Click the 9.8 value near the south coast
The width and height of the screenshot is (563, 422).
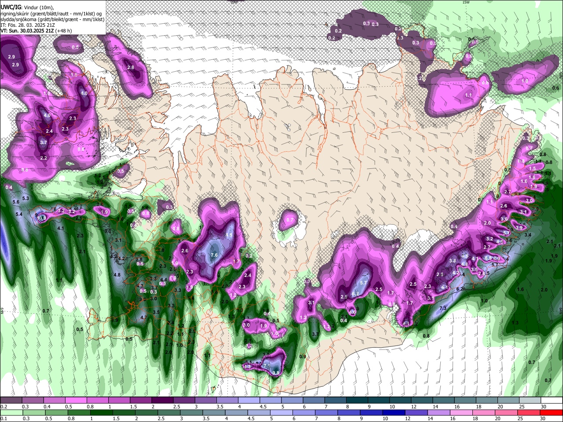[x=276, y=373]
